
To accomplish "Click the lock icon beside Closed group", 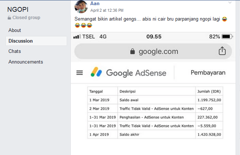I will (x=10, y=18).
